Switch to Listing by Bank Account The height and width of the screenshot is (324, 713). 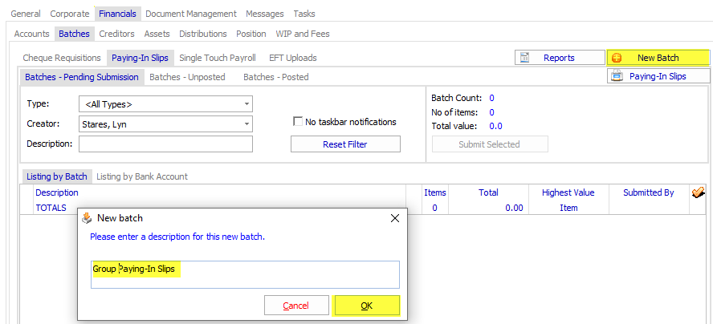[142, 176]
